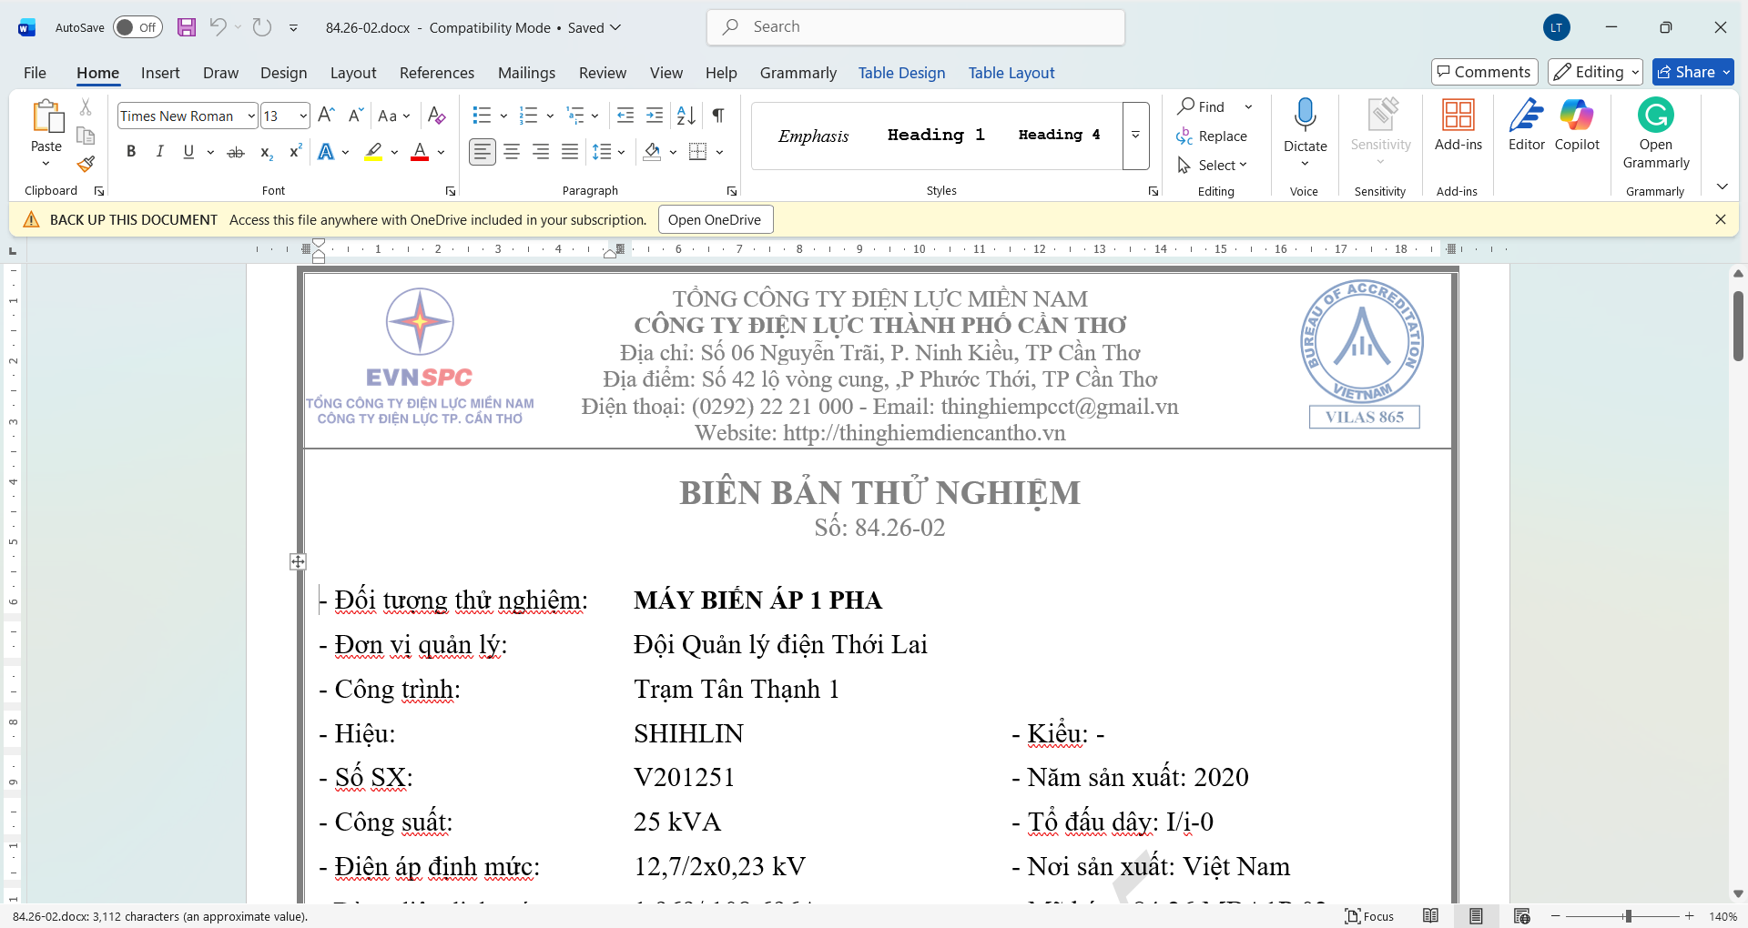This screenshot has width=1748, height=928.
Task: Start Dictate voice typing
Action: (1305, 123)
